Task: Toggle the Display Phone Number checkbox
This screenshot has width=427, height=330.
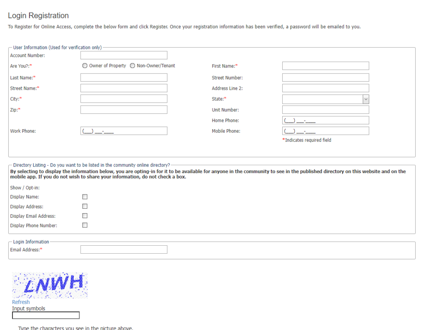Action: [x=85, y=225]
